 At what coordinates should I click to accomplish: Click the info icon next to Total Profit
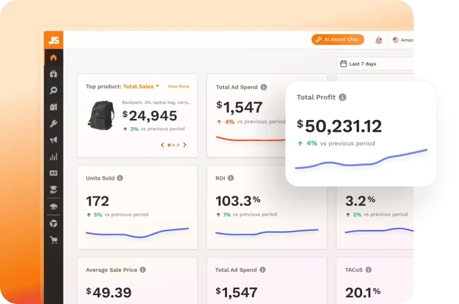point(342,97)
